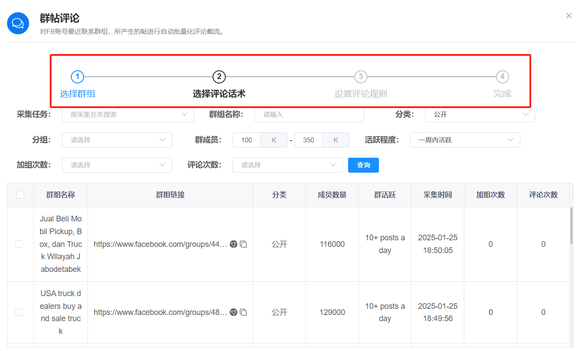Click 公开 in the USA truck dealers row
This screenshot has width=584, height=351.
coord(279,312)
